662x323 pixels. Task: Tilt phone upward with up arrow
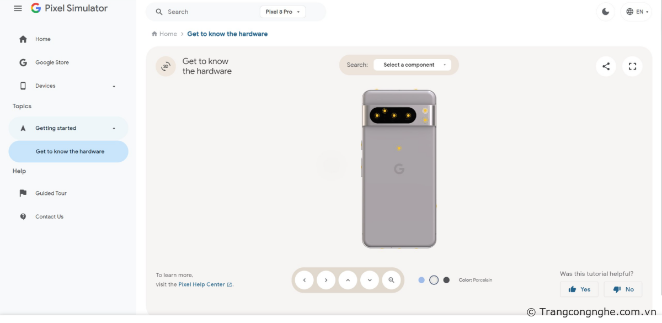click(x=348, y=280)
